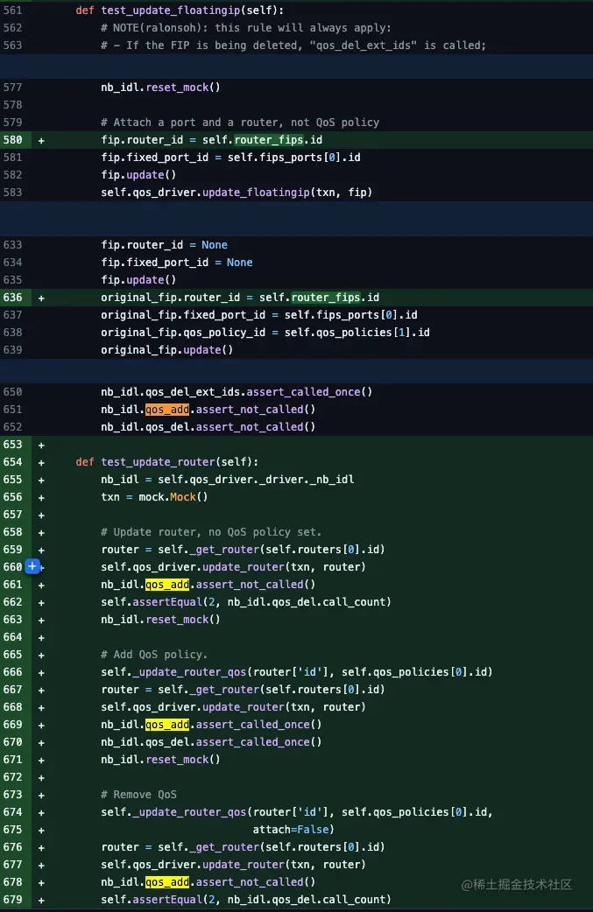This screenshot has width=593, height=912.
Task: Click the test_update_router function name
Action: pos(157,462)
